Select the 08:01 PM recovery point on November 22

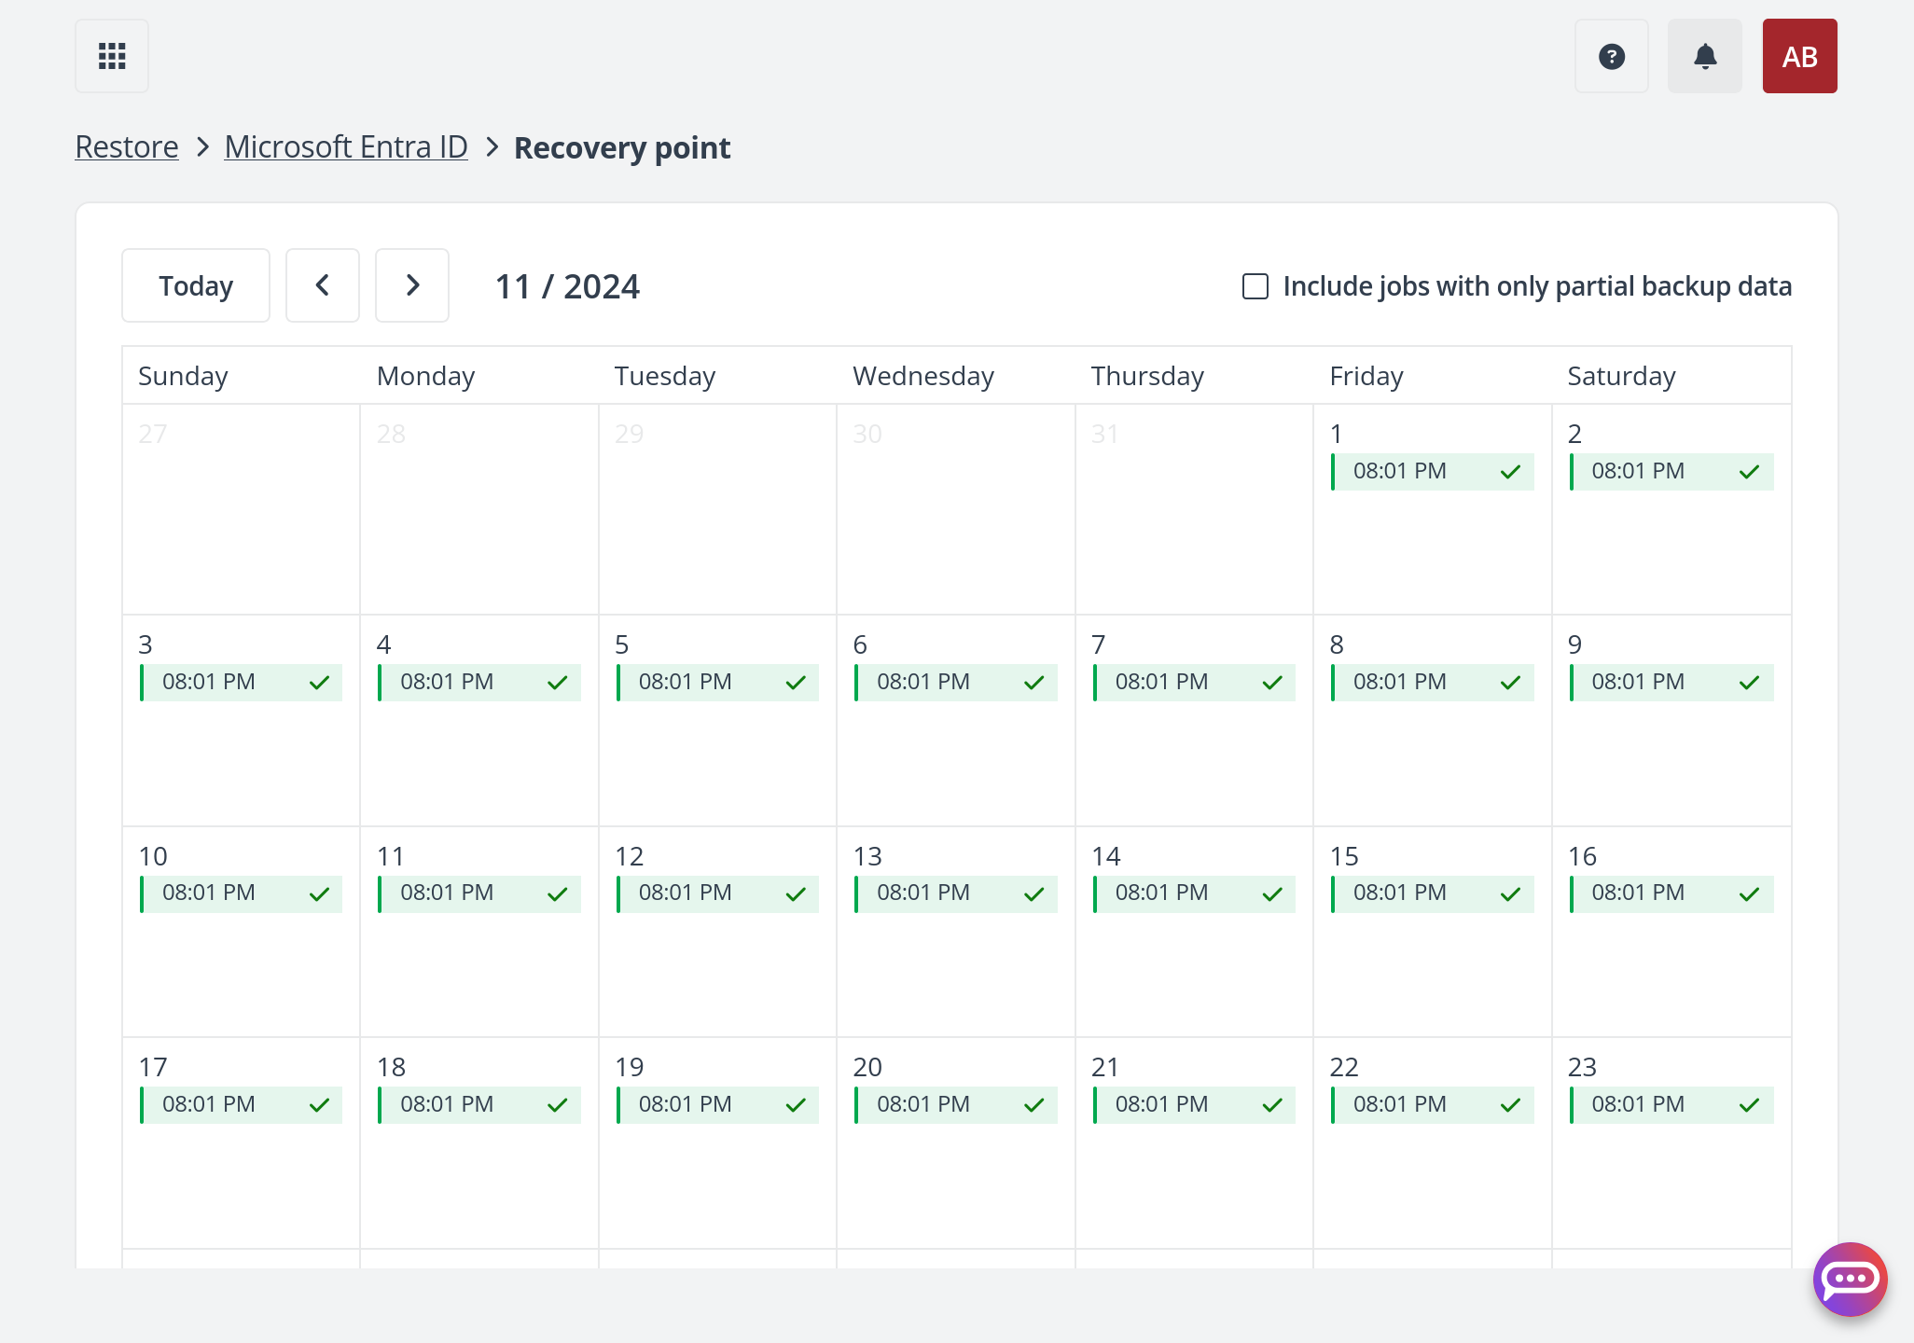(x=1433, y=1105)
